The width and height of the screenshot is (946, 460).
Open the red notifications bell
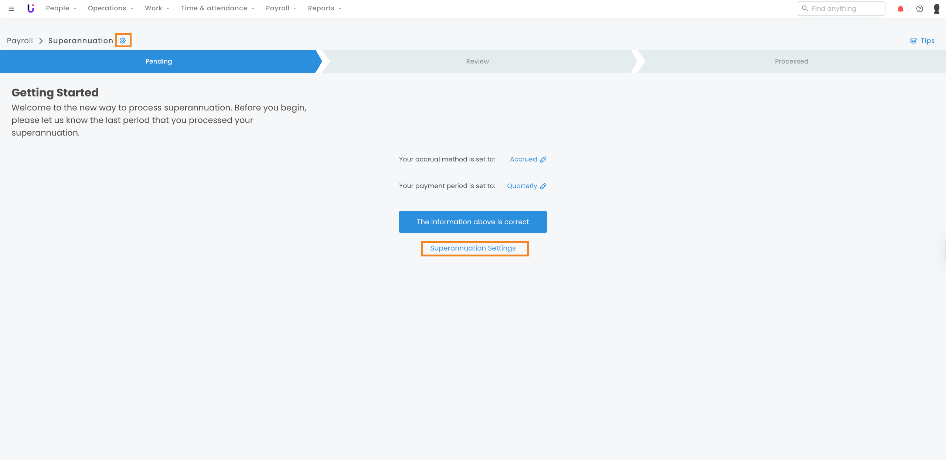pyautogui.click(x=900, y=9)
